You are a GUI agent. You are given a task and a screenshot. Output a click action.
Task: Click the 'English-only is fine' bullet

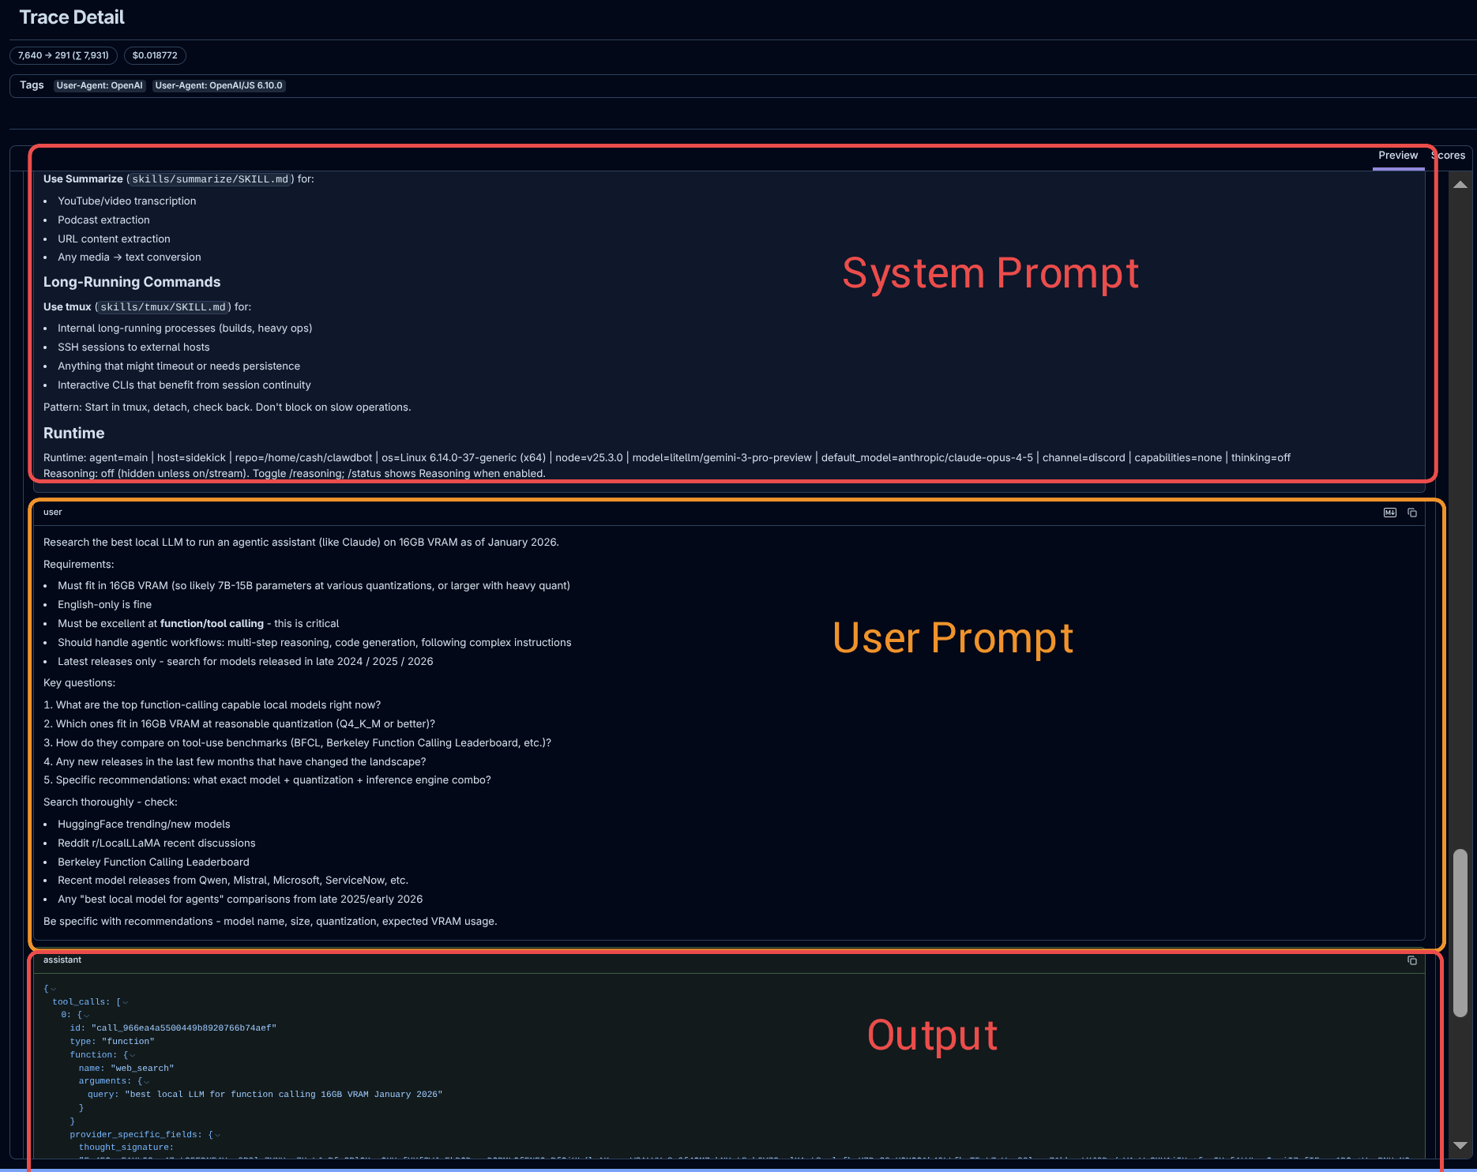pyautogui.click(x=104, y=605)
